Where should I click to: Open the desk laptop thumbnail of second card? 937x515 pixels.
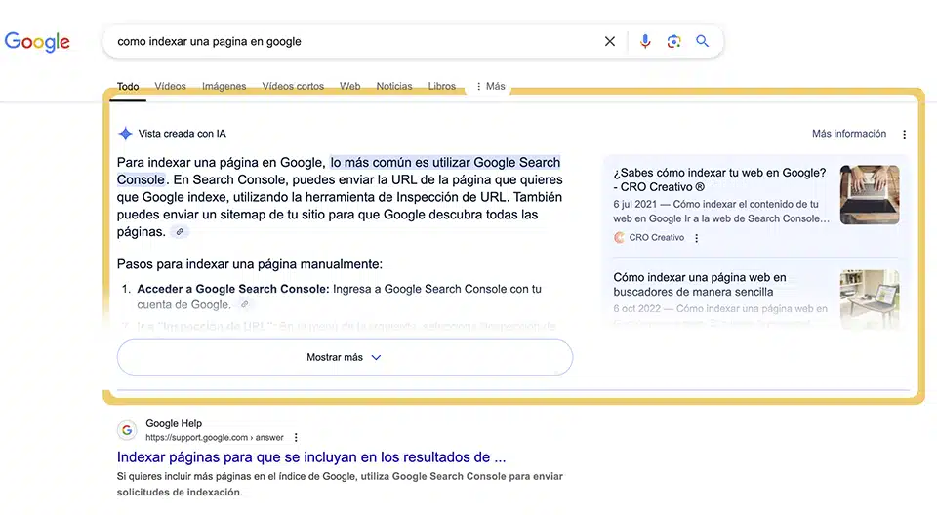click(x=870, y=299)
